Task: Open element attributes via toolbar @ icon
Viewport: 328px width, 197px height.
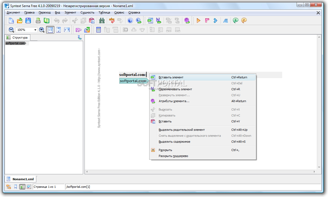Action: click(x=187, y=21)
